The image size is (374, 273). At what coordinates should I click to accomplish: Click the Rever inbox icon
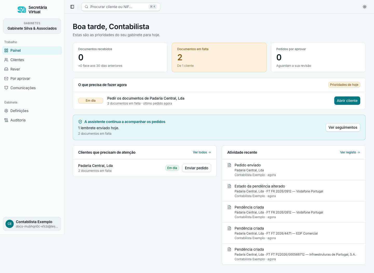[6, 69]
